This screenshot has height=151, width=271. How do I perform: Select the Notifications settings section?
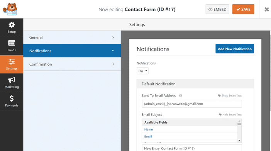coord(72,51)
